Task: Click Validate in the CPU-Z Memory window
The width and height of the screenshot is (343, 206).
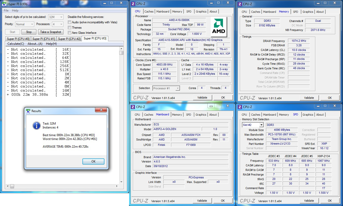Action: [309, 98]
